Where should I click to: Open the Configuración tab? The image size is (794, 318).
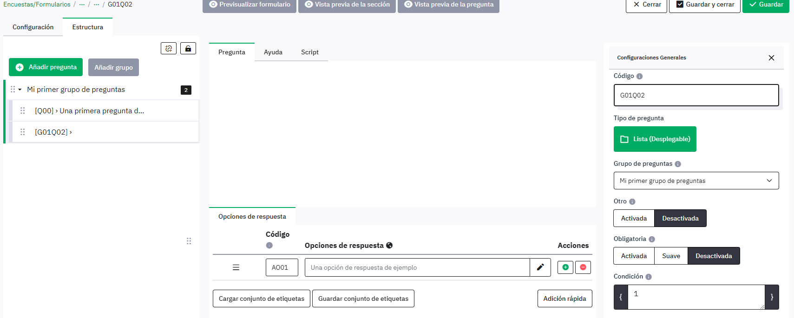33,27
